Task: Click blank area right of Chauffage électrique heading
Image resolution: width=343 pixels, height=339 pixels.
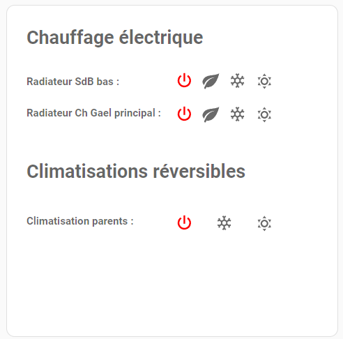Action: pyautogui.click(x=267, y=38)
